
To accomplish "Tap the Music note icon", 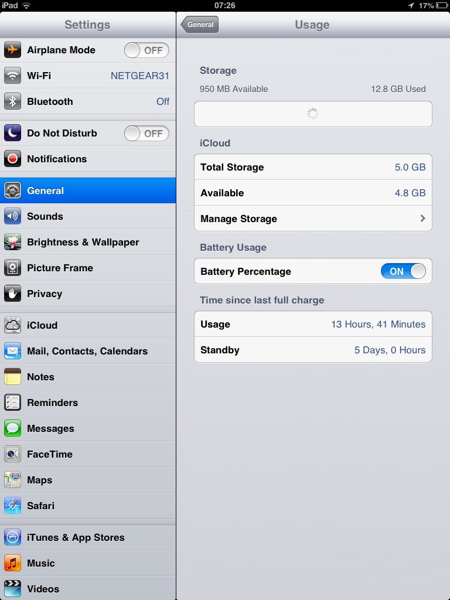I will (x=12, y=563).
